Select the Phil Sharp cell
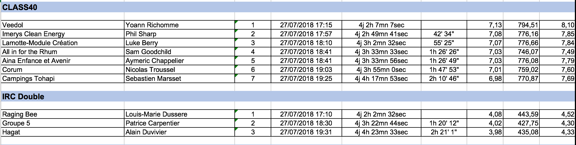 coord(141,34)
